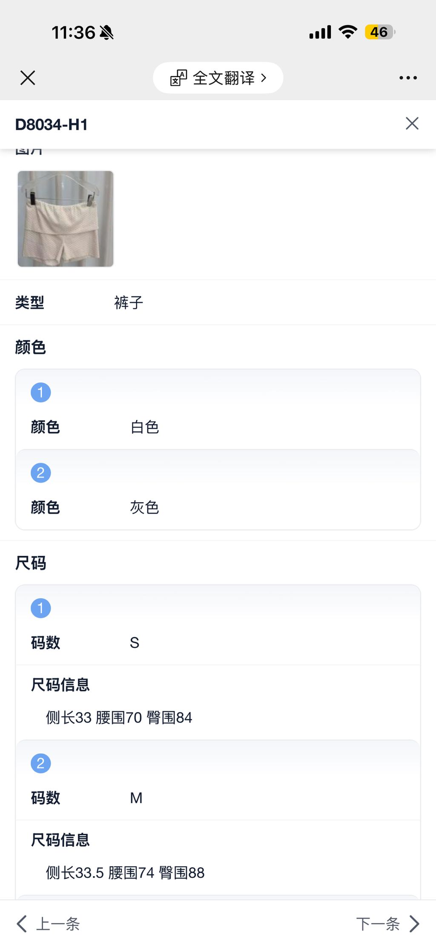Tap the right chevron for next record
This screenshot has width=436, height=949.
coord(414,924)
